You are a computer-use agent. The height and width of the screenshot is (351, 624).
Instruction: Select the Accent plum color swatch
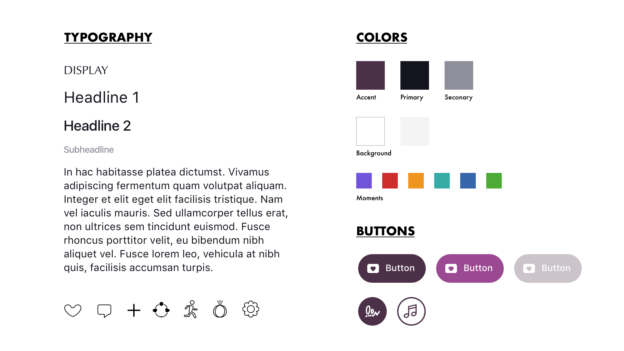(370, 75)
